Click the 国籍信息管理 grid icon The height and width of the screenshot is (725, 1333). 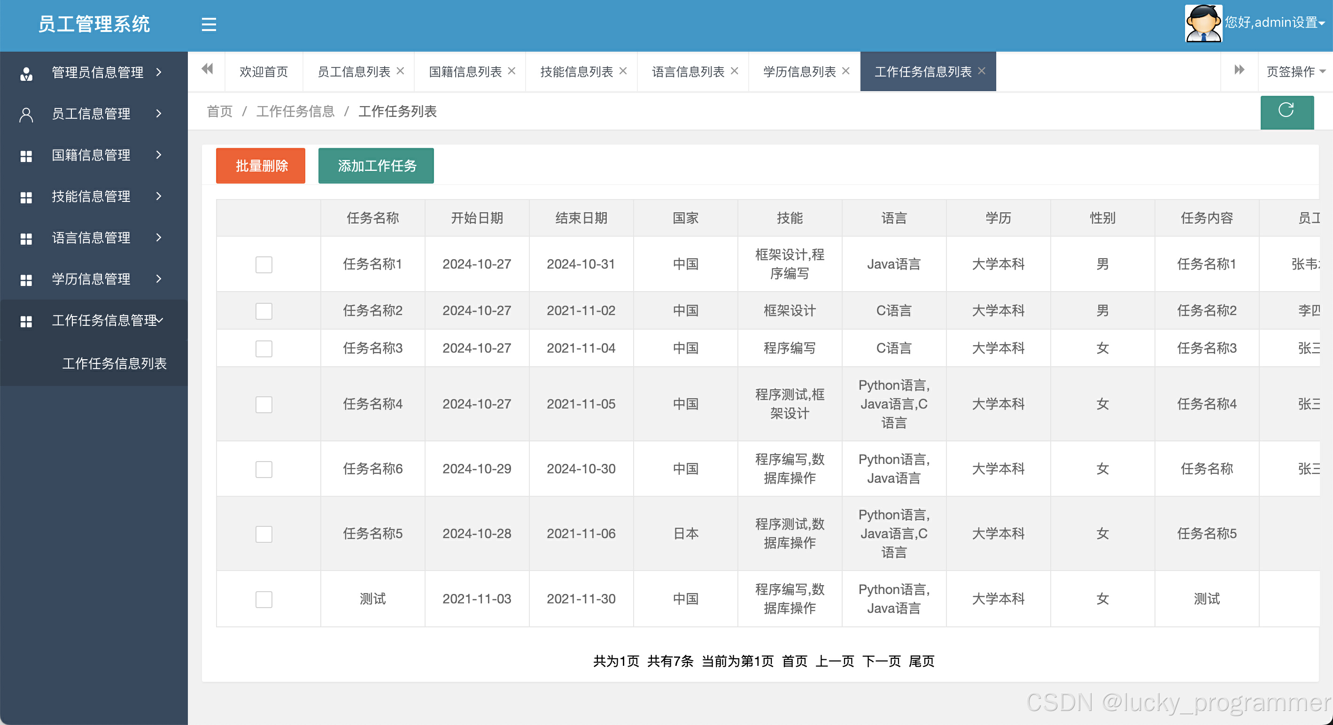[26, 156]
